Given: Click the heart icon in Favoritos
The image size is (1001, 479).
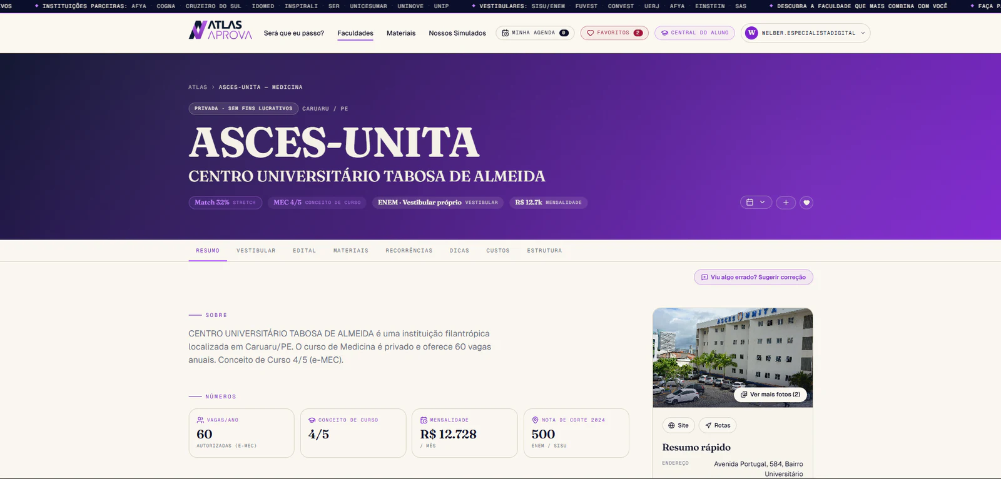Looking at the screenshot, I should tap(590, 33).
